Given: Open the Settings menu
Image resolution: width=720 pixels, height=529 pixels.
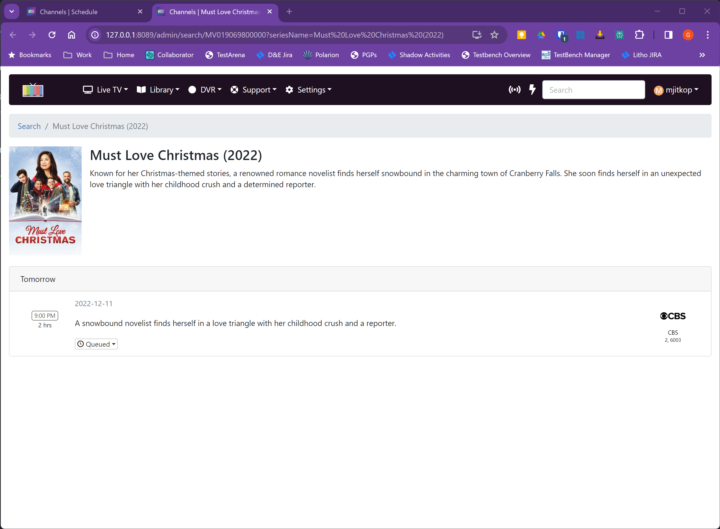Looking at the screenshot, I should tap(308, 90).
